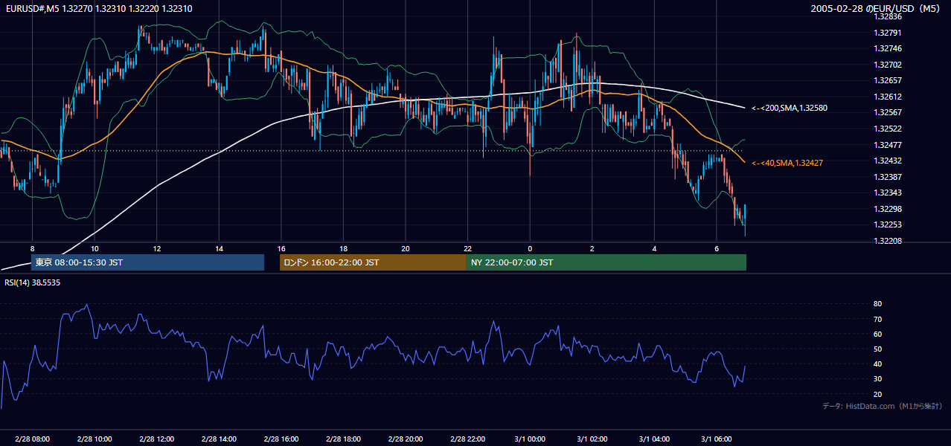
Task: Click the 2/28 10:00 date label
Action: pyautogui.click(x=95, y=439)
